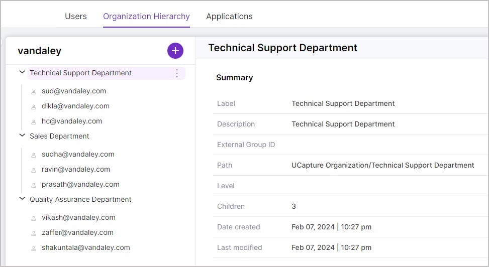Image resolution: width=489 pixels, height=267 pixels.
Task: Click the Label field value
Action: pyautogui.click(x=343, y=103)
